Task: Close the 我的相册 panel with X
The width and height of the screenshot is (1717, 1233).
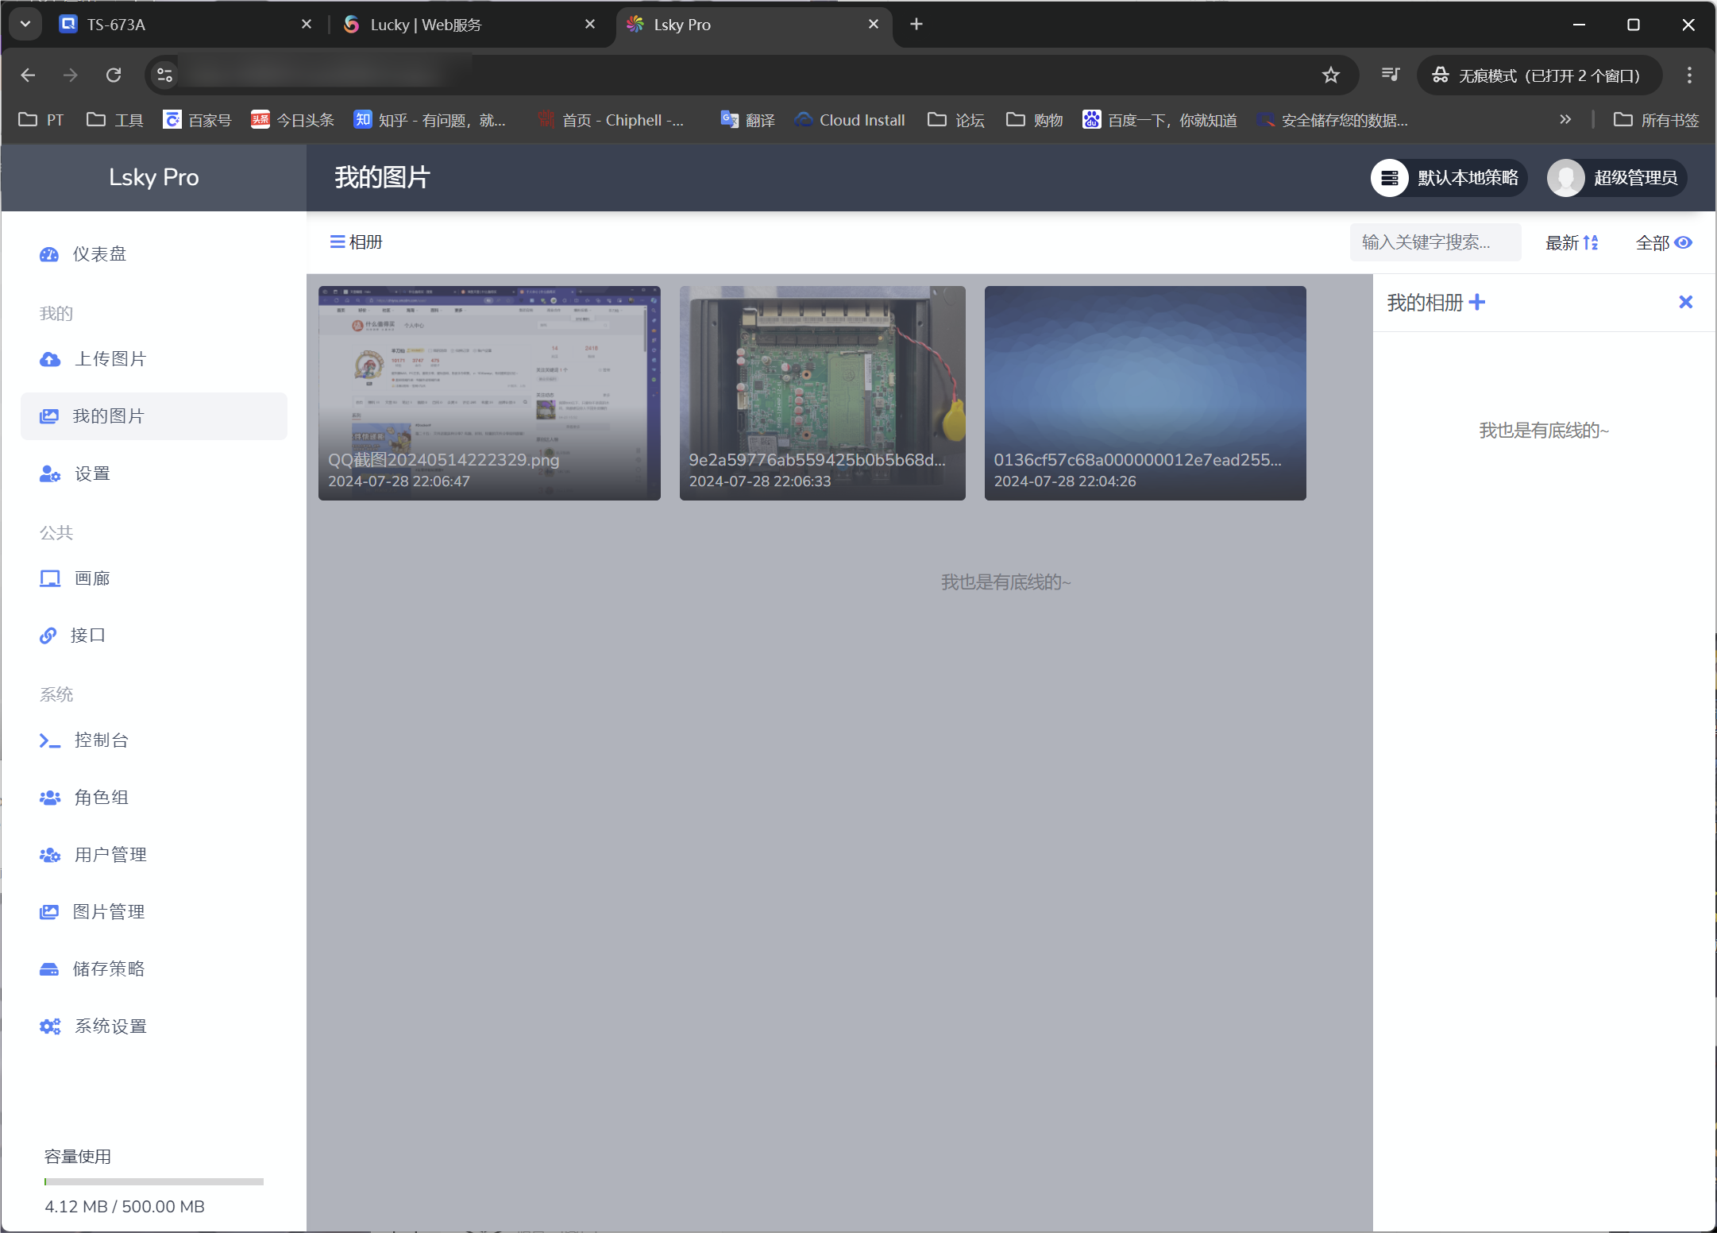Action: tap(1686, 302)
